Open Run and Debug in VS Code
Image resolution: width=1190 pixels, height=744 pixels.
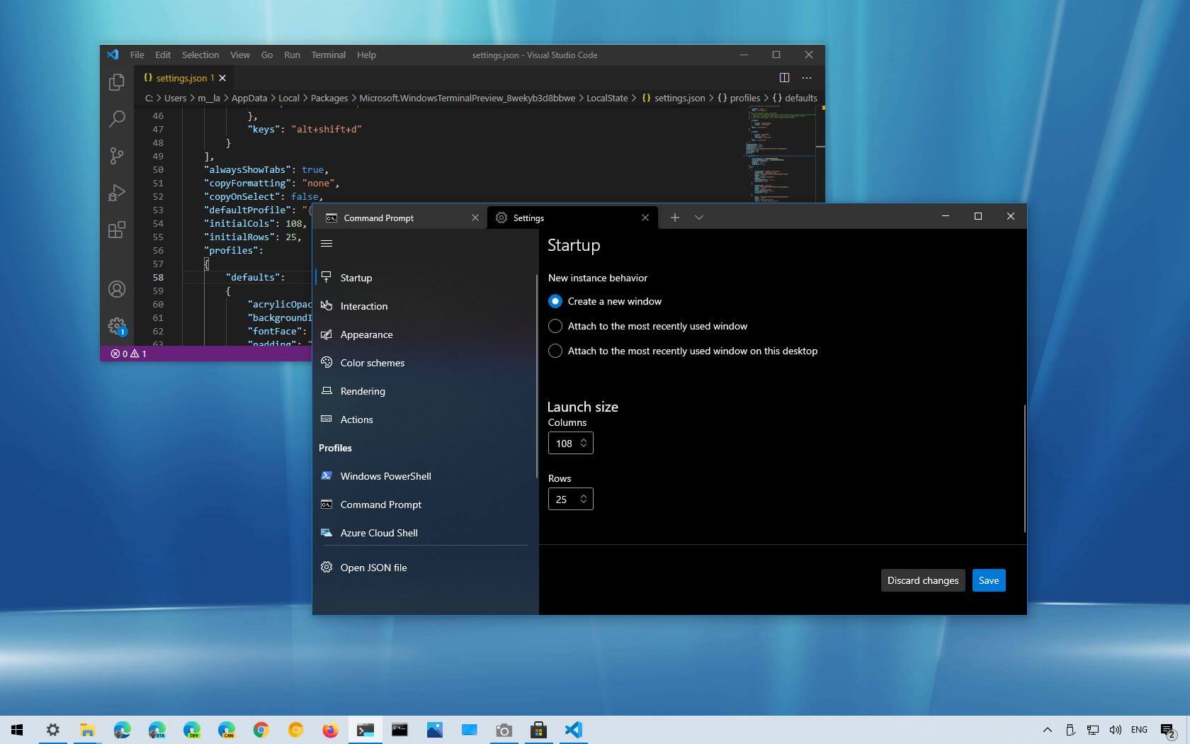pos(116,193)
